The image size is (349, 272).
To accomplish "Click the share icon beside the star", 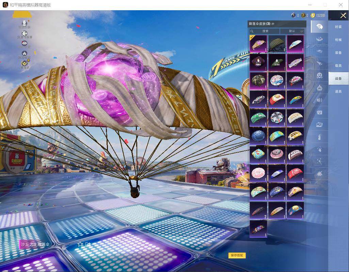I will click(x=88, y=244).
